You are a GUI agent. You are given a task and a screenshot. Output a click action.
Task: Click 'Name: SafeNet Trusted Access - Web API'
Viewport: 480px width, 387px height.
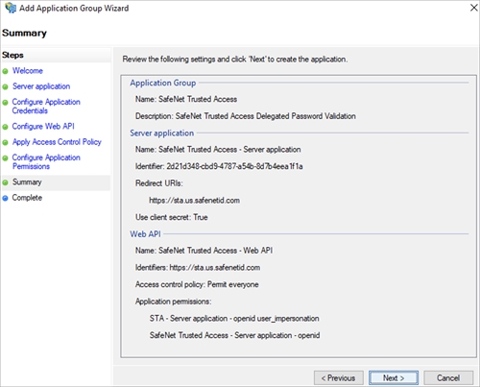[x=204, y=251]
